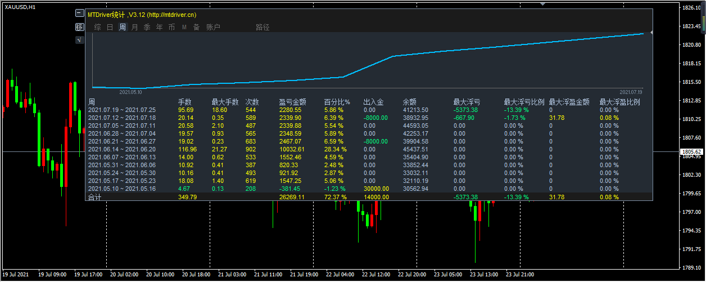The width and height of the screenshot is (706, 282).
Task: Click the -381.45 loss cell
Action: pyautogui.click(x=290, y=189)
